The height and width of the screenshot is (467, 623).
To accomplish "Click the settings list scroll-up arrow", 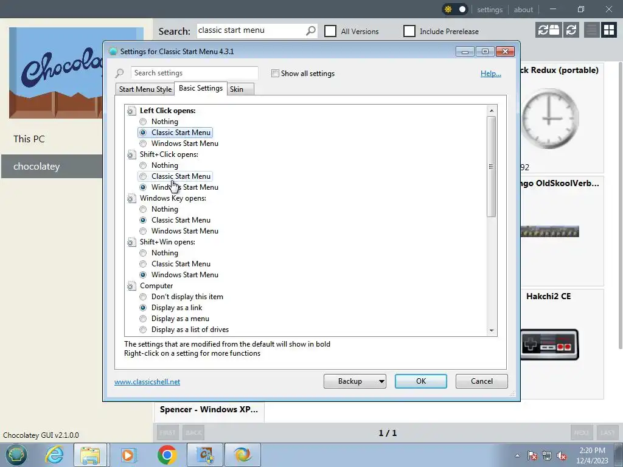I will (492, 111).
